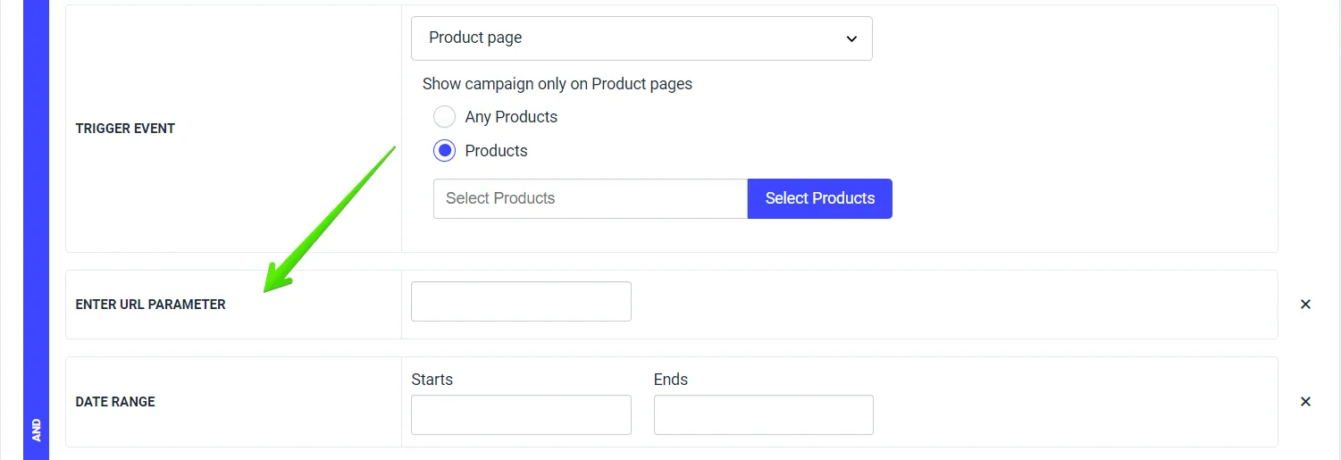
Task: Select the Any Products radio button
Action: click(444, 117)
